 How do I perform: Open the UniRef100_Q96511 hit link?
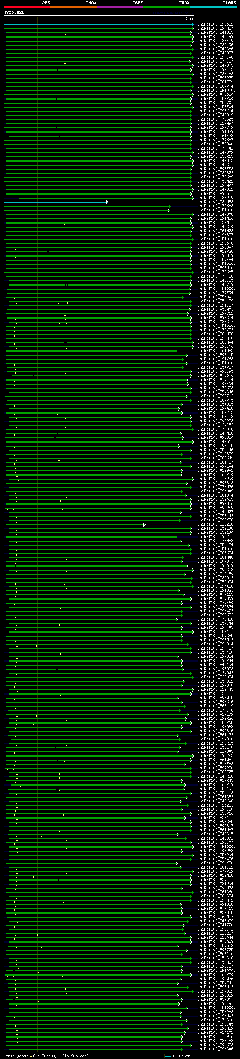pyautogui.click(x=215, y=24)
